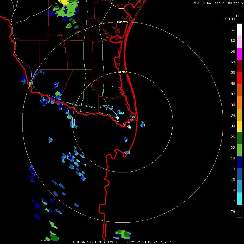
Task: Select the 54 value on the legend
Action: 233,62
